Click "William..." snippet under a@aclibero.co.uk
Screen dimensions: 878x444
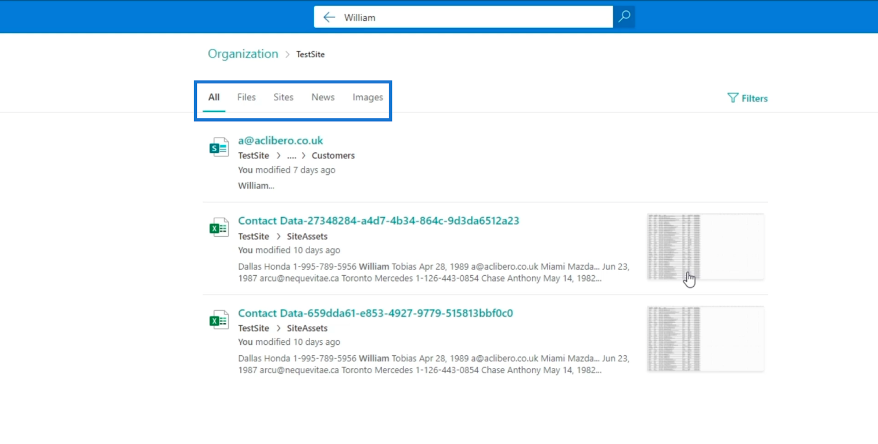click(256, 186)
